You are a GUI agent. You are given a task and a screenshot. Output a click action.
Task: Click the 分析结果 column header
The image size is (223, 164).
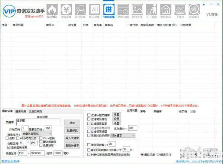(x=186, y=25)
